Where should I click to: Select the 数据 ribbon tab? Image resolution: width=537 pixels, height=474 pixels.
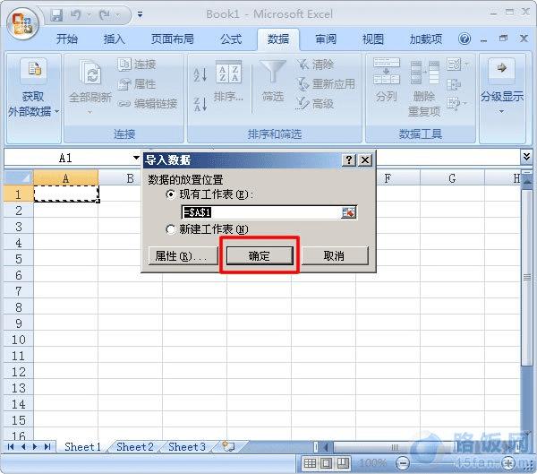(x=278, y=39)
